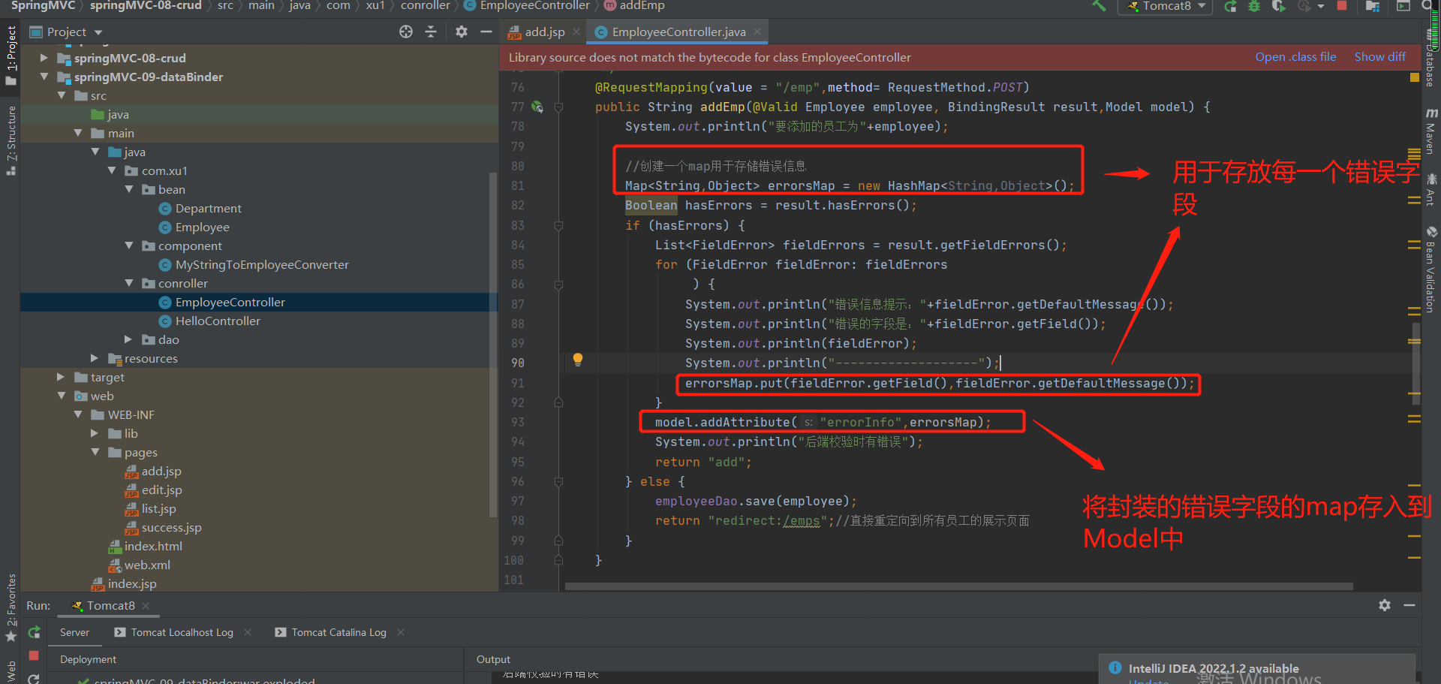Expand the dao package

click(x=128, y=339)
